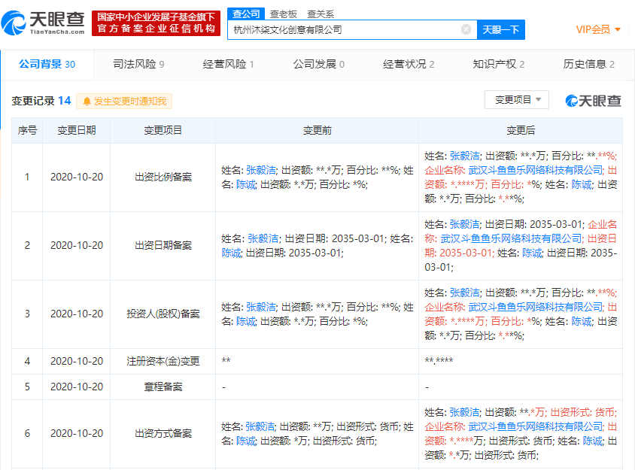Screen dimensions: 635x470
Task: Open 武汉斗鱼鱼乐网络科技有限公司 link in row 1
Action: 536,170
